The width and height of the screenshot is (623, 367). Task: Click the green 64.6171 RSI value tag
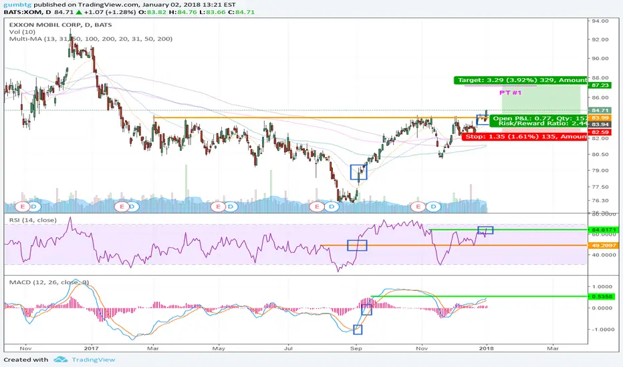pos(603,230)
